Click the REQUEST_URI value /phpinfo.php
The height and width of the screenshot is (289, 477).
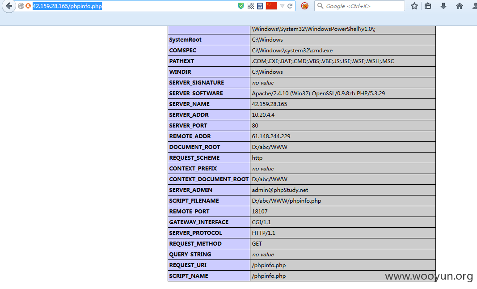[269, 265]
